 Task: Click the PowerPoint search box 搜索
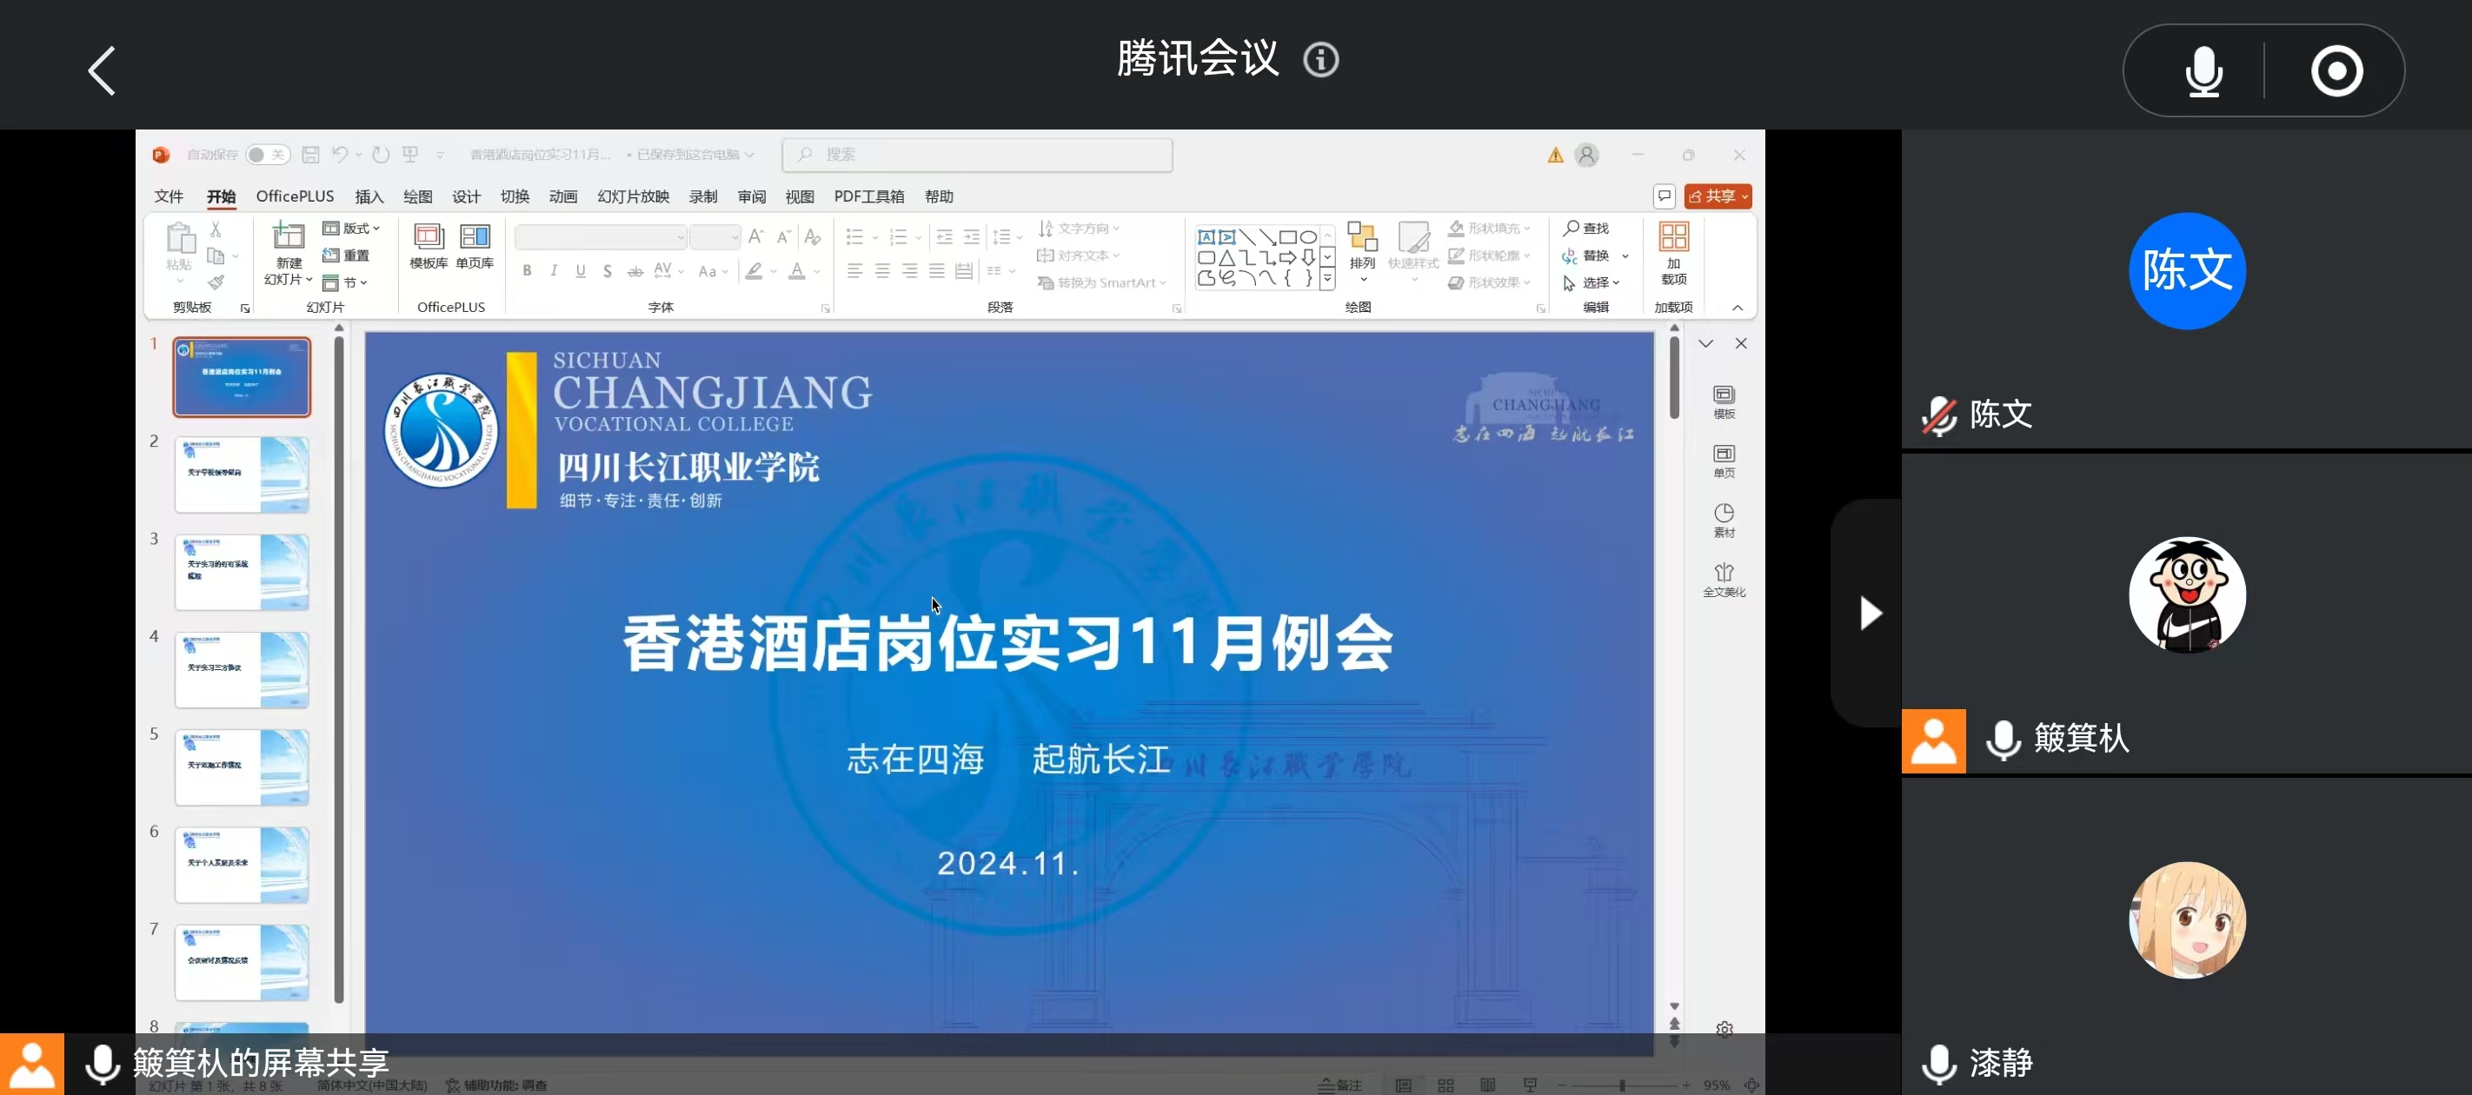click(x=977, y=155)
